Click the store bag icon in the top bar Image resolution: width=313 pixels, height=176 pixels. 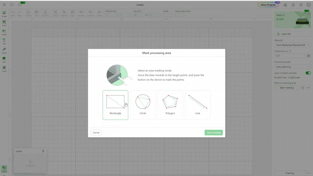coord(301,5)
